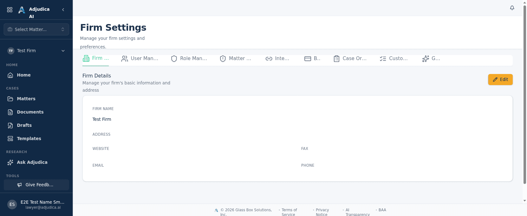Open Matters folder in sidebar
The width and height of the screenshot is (527, 216).
point(36,99)
